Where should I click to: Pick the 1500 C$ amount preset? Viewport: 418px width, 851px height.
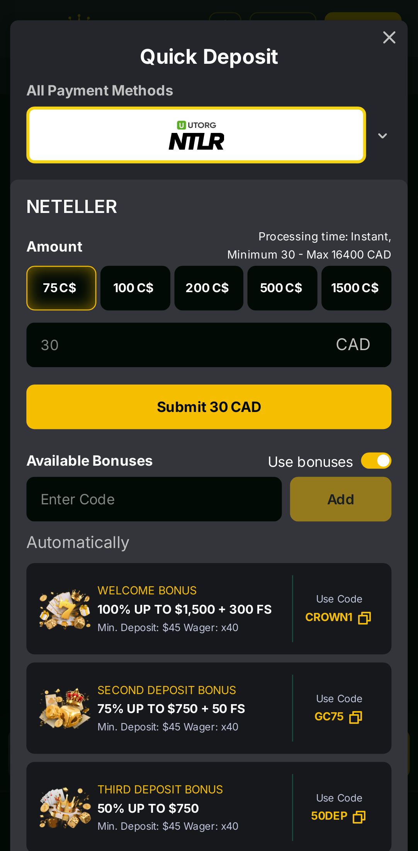(356, 288)
